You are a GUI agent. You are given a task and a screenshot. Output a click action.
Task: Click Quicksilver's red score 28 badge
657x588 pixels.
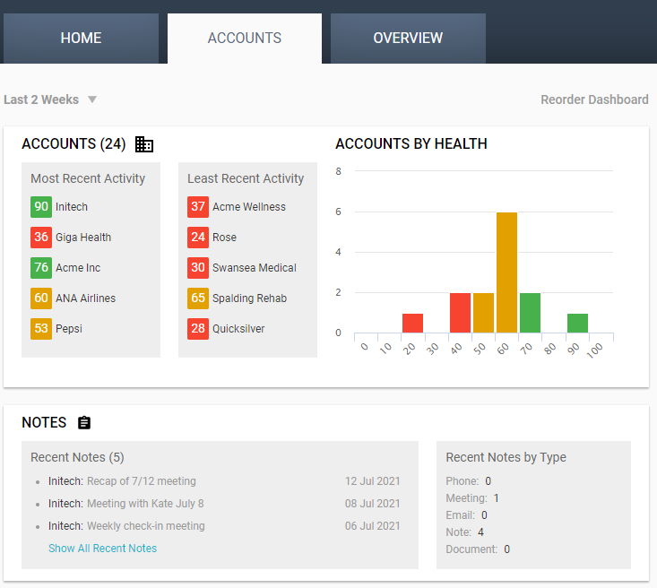click(197, 329)
